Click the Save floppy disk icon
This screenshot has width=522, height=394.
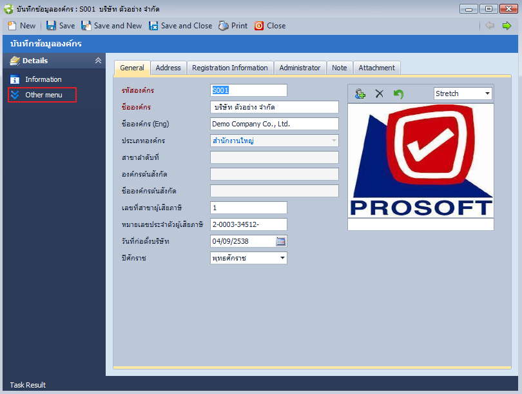[51, 26]
